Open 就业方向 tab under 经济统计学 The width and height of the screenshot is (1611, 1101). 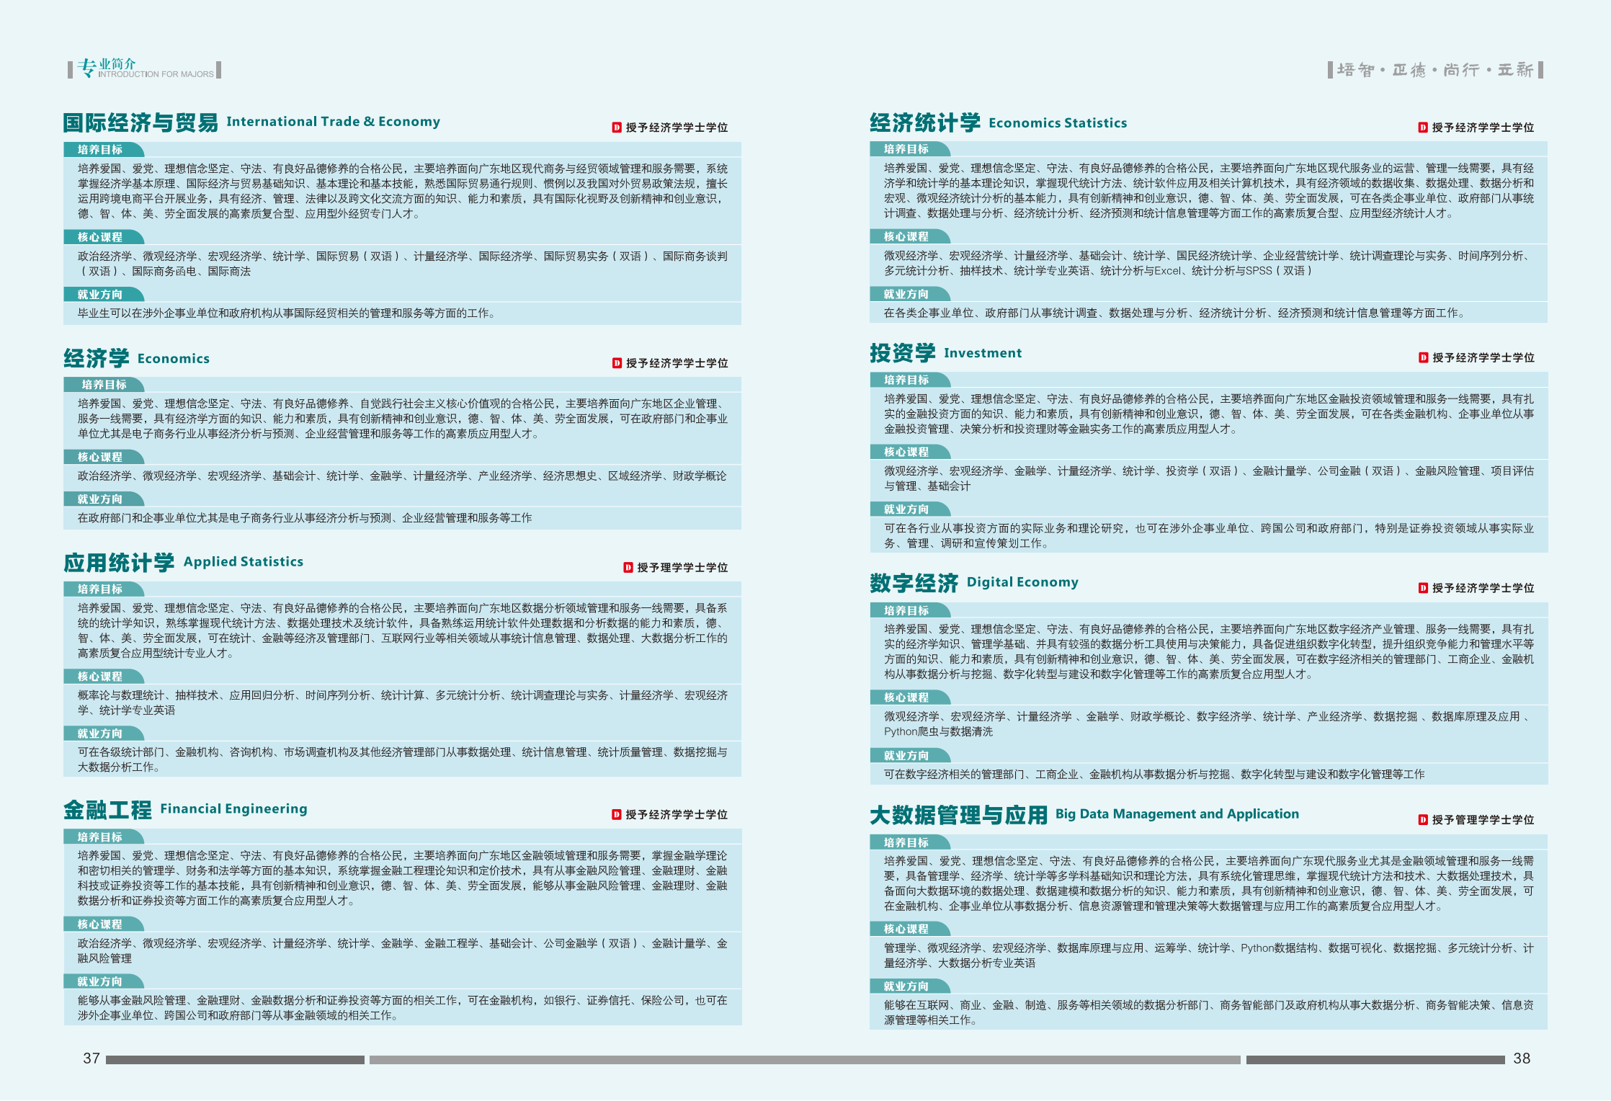[910, 294]
